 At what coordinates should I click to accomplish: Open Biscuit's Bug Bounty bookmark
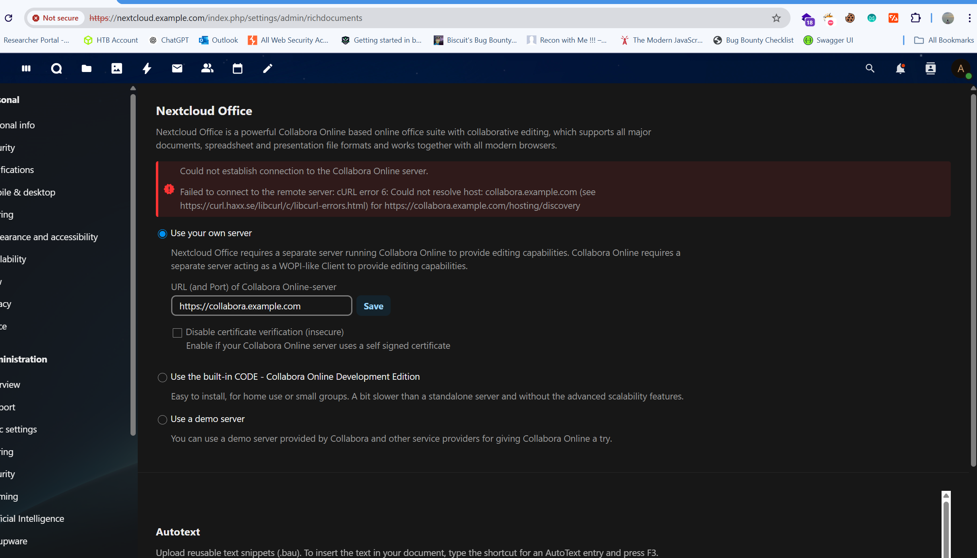coord(475,40)
